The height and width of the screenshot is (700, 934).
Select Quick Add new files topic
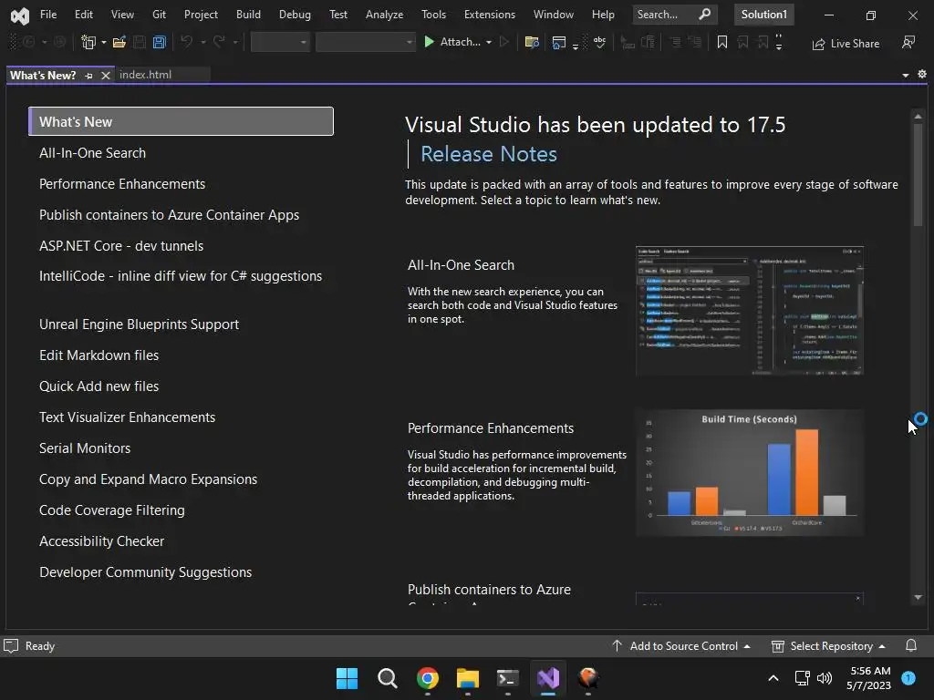(x=99, y=386)
